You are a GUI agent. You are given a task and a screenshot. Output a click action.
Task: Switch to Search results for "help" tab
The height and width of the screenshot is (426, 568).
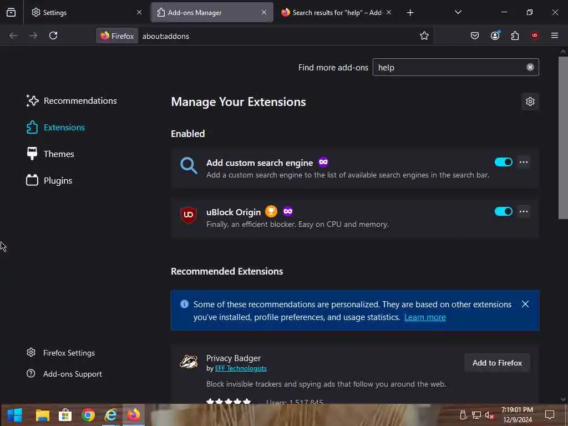coord(337,12)
